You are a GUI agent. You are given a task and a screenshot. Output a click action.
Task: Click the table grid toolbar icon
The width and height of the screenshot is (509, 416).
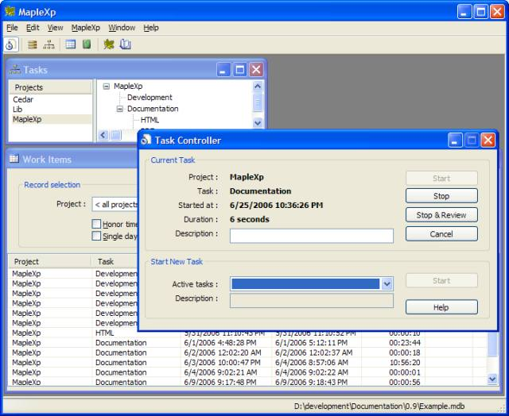point(71,44)
